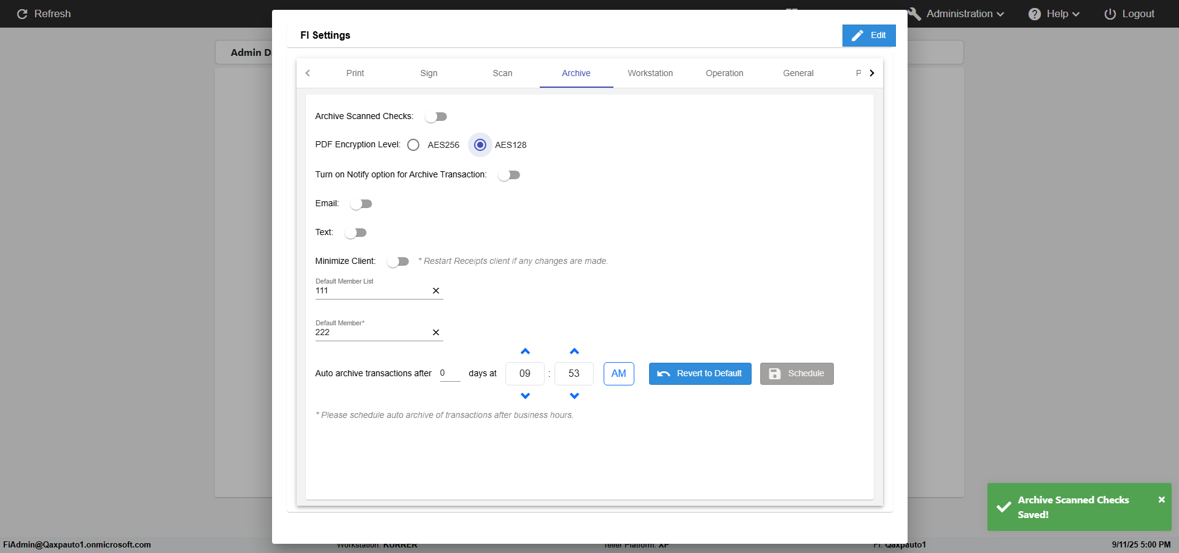The width and height of the screenshot is (1179, 553).
Task: Clear the Default Member List field
Action: 436,291
